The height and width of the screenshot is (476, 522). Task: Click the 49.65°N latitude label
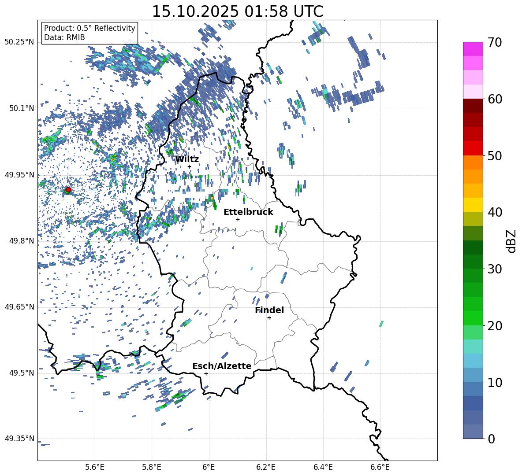point(19,306)
